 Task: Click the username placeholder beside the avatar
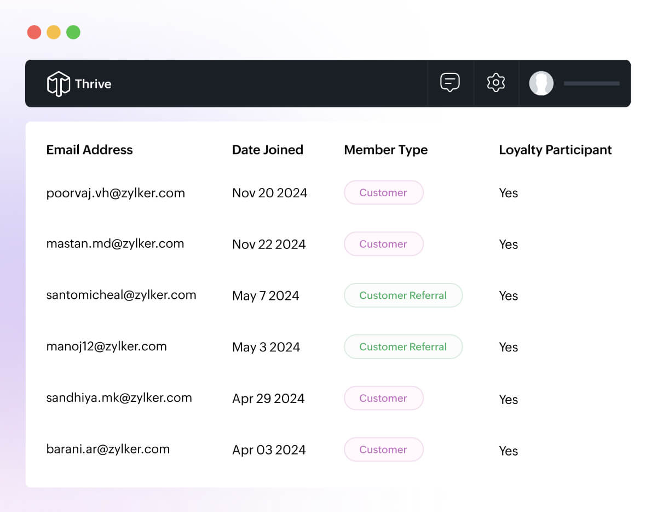[x=591, y=83]
